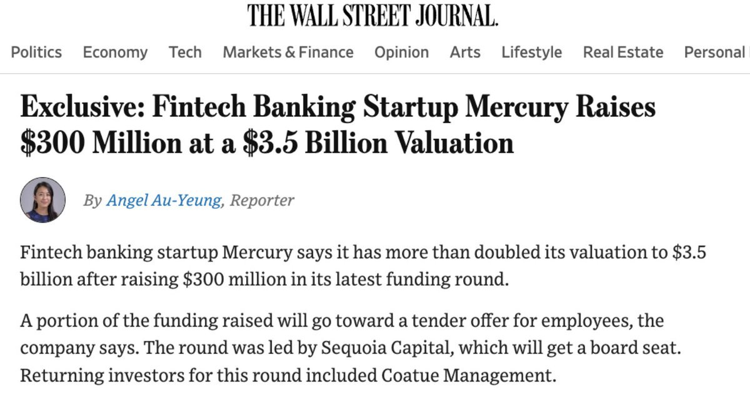750x404 pixels.
Task: Open the Personal nav item
Action: (x=716, y=52)
